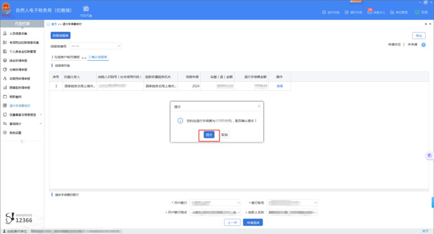Select 综合所得申报 in sidebar

click(18, 61)
